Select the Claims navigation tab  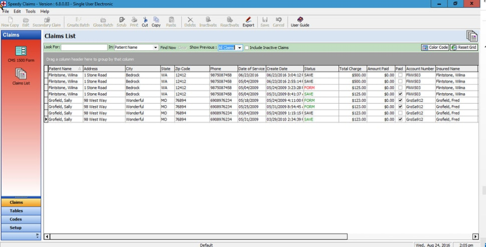coord(21,202)
